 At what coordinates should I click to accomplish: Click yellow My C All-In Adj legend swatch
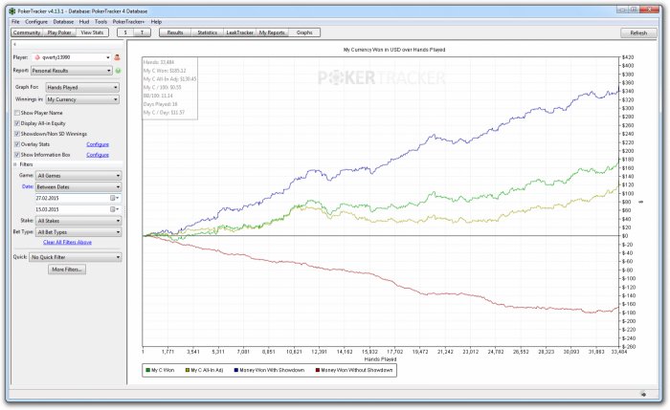tap(188, 370)
